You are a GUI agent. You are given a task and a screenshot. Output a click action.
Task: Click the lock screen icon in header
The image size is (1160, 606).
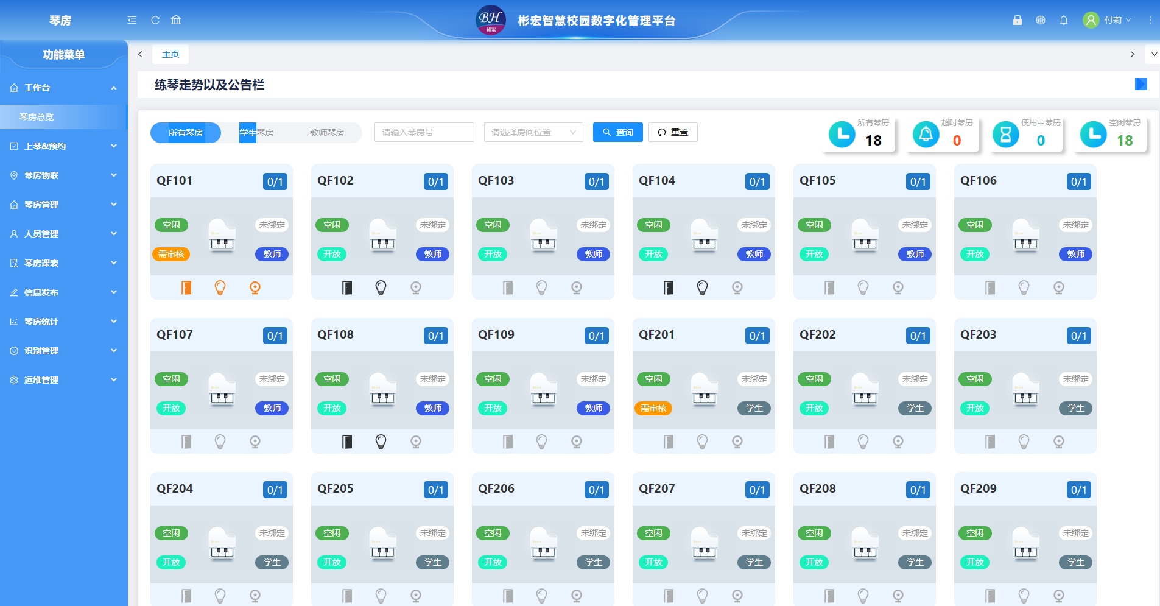[x=1018, y=20]
